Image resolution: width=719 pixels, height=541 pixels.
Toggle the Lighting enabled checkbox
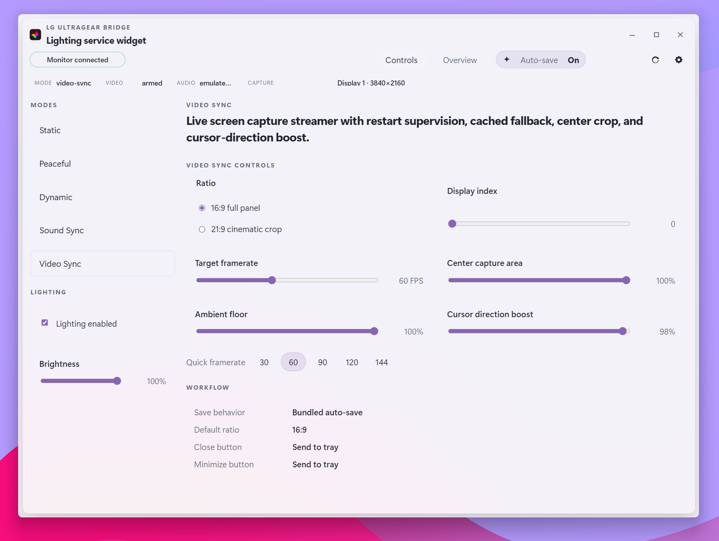(x=45, y=323)
